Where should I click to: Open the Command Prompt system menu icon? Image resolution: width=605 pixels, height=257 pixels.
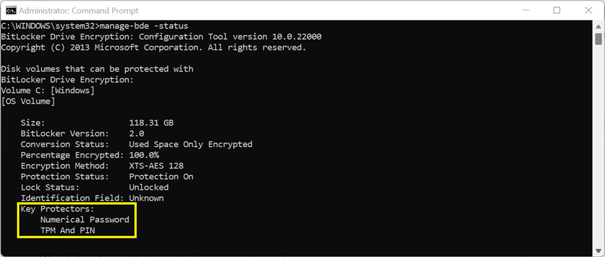(11, 11)
